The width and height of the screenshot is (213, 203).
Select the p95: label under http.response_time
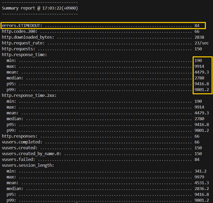click(x=11, y=84)
